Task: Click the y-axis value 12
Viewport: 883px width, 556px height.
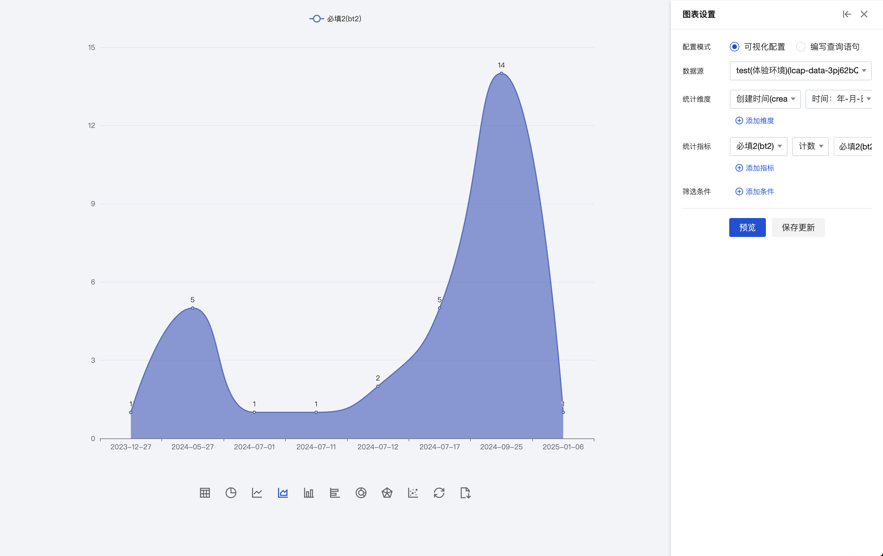Action: coord(91,125)
